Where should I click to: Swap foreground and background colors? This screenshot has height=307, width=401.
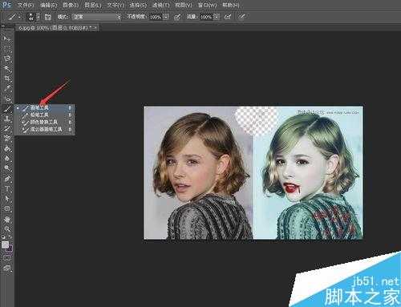click(x=10, y=236)
